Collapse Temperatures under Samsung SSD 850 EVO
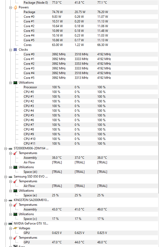Viewport: 159px width, 247px height. pos(11,181)
